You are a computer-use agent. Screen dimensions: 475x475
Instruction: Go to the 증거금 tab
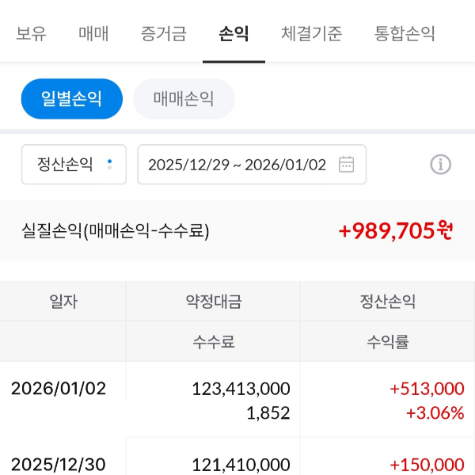tap(164, 33)
